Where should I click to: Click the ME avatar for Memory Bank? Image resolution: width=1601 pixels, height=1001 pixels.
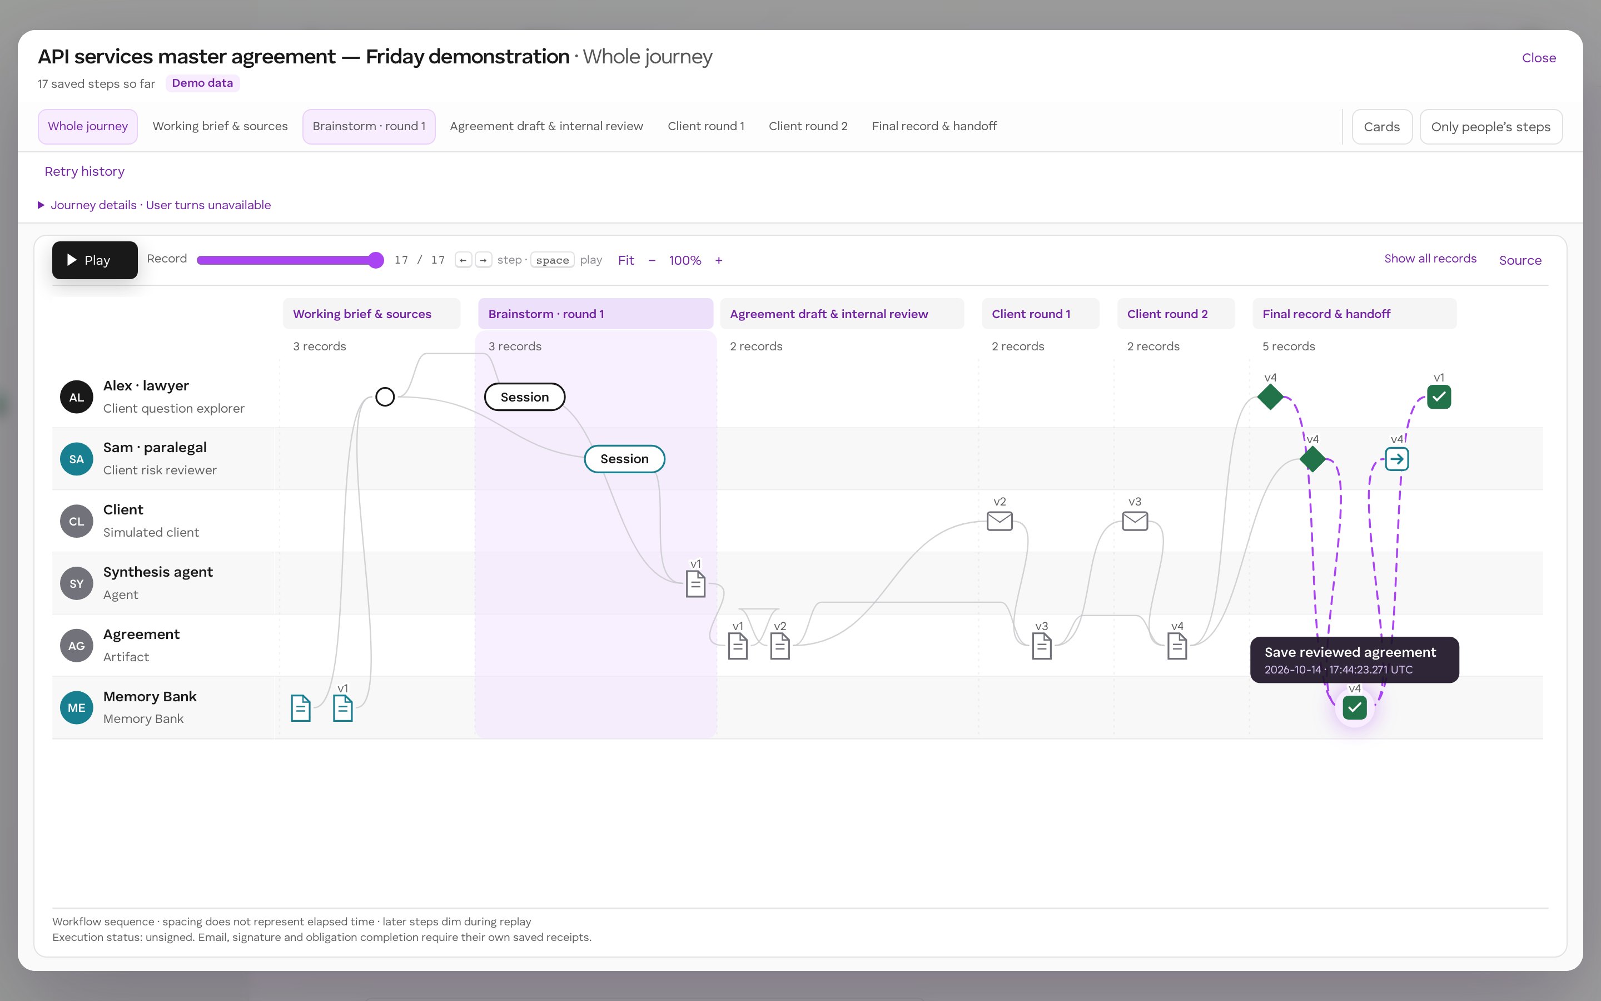(x=77, y=708)
